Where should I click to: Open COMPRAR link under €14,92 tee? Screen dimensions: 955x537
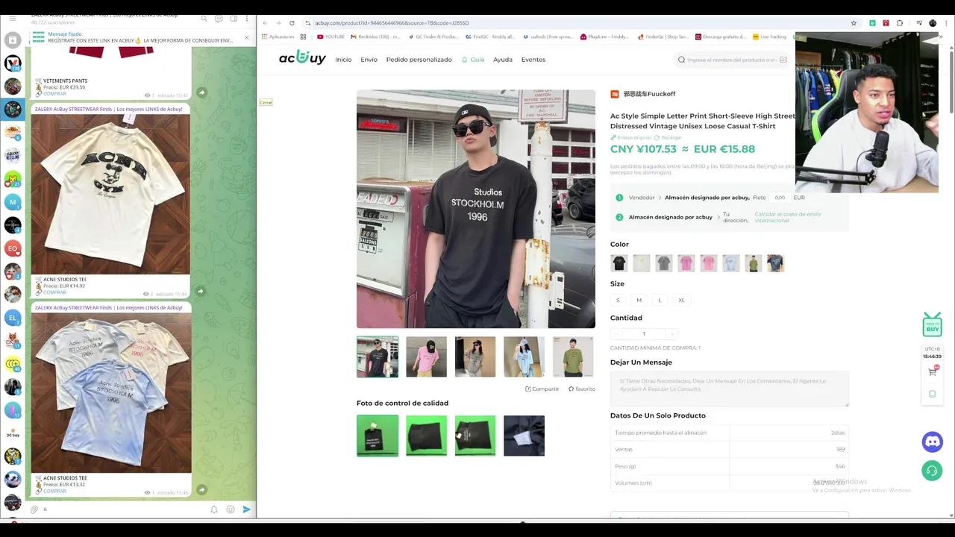click(x=54, y=292)
